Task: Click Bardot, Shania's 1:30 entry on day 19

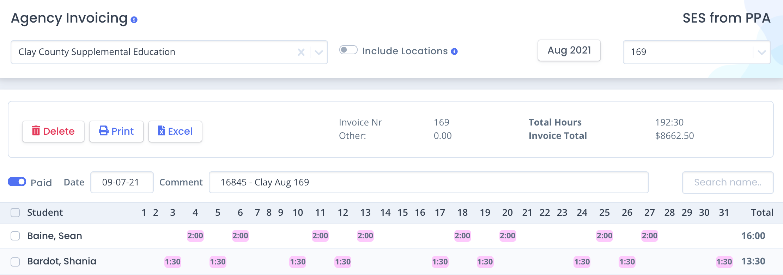Action: [x=485, y=262]
